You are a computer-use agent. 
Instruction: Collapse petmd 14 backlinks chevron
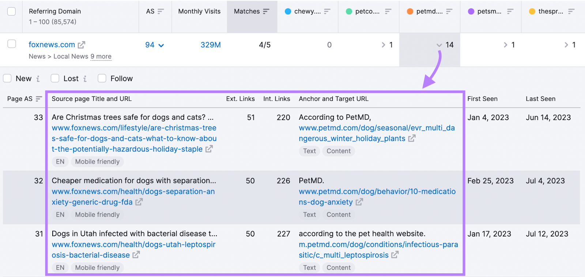(439, 45)
